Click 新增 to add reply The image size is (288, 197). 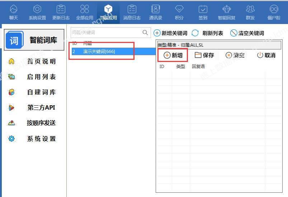pos(173,55)
